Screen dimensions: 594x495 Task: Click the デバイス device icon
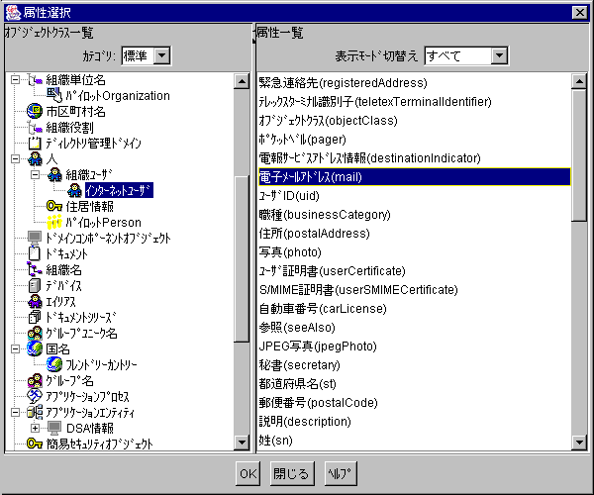pyautogui.click(x=35, y=285)
